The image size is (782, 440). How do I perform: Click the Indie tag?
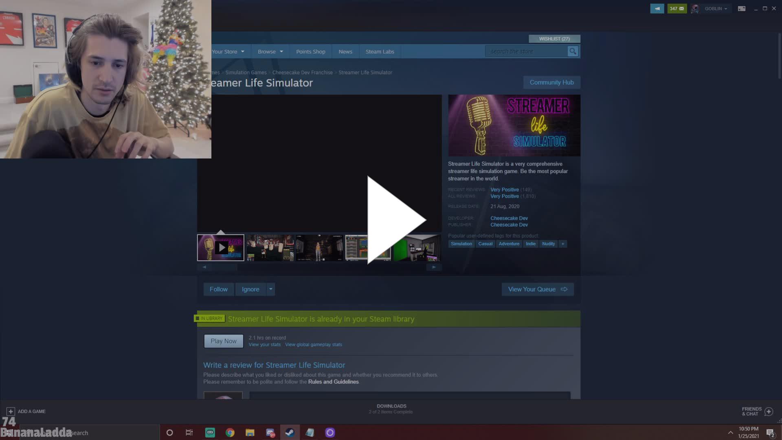pos(531,244)
